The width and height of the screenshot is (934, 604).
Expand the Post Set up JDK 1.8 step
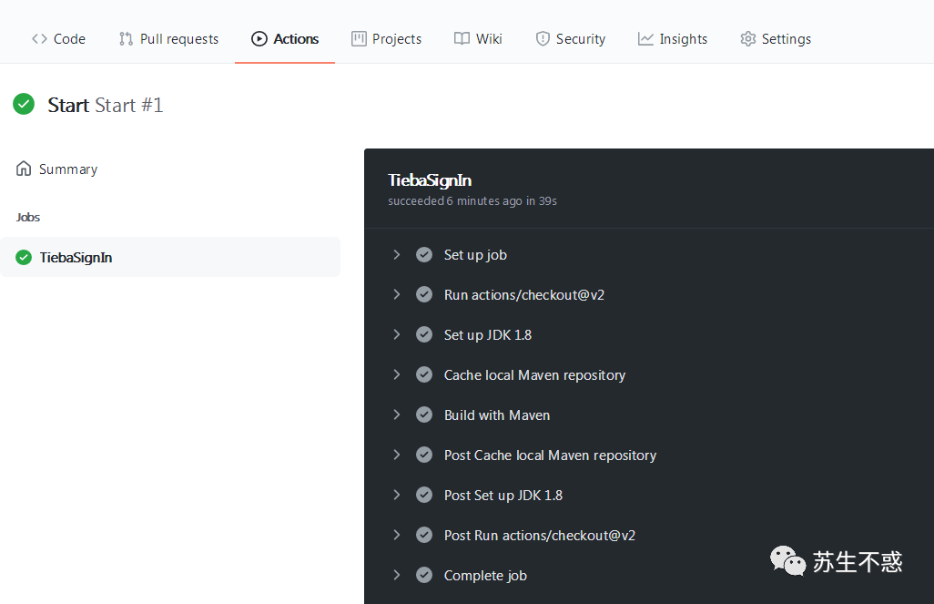click(397, 495)
